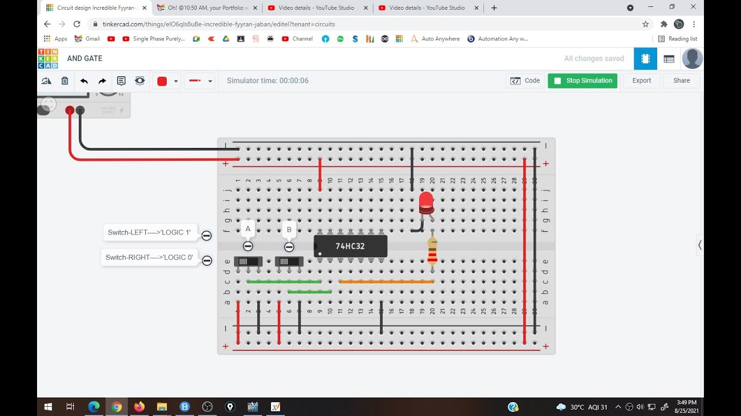Undo the last action
741x416 pixels.
[84, 81]
